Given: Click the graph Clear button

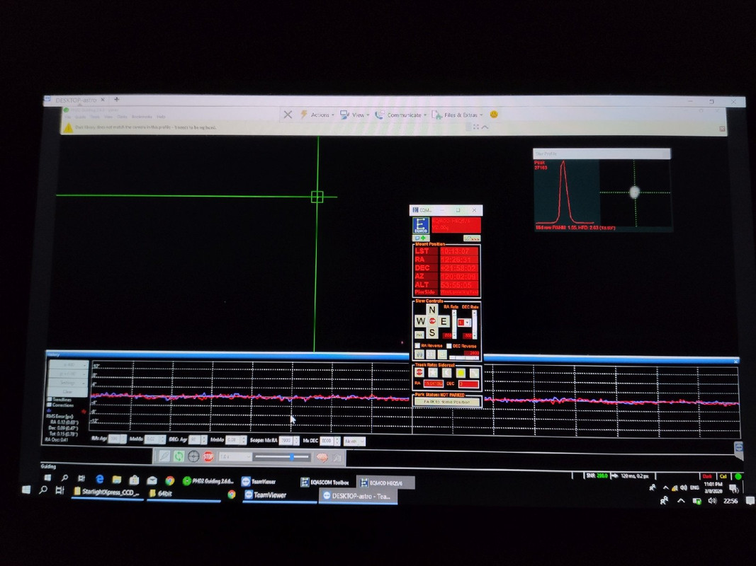Looking at the screenshot, I should (x=68, y=392).
